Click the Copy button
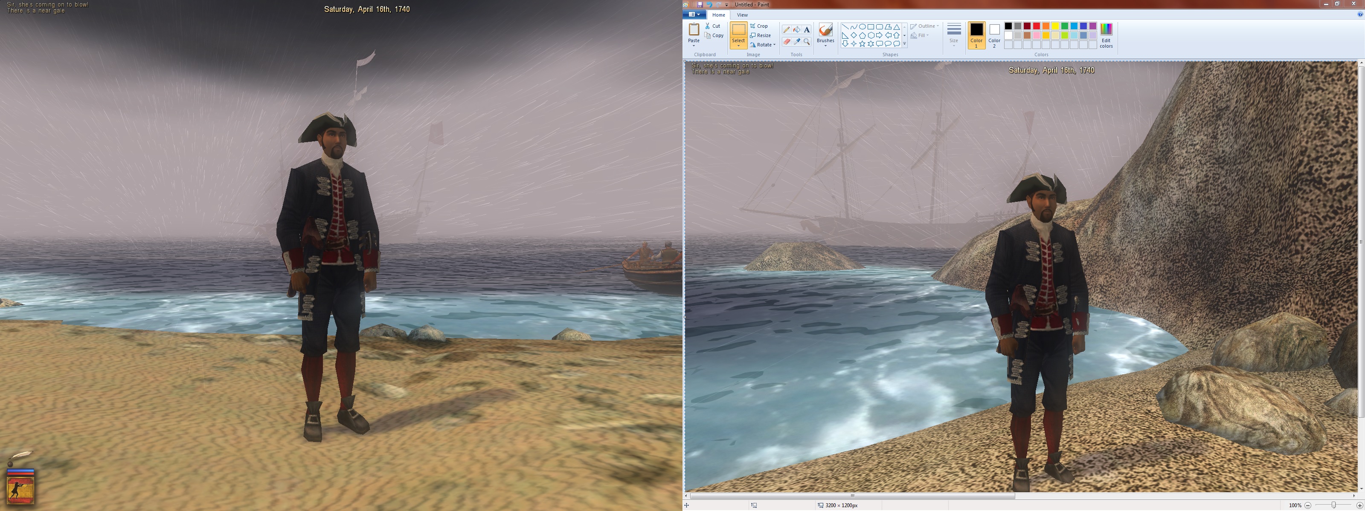This screenshot has width=1365, height=511. click(x=714, y=35)
